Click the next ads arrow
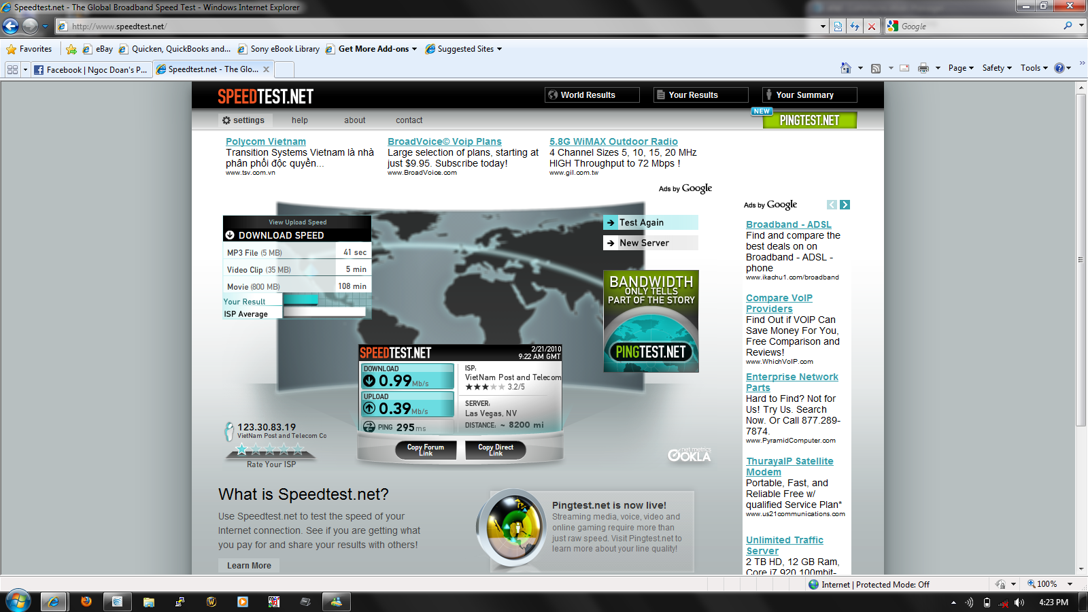Image resolution: width=1088 pixels, height=612 pixels. click(x=845, y=205)
